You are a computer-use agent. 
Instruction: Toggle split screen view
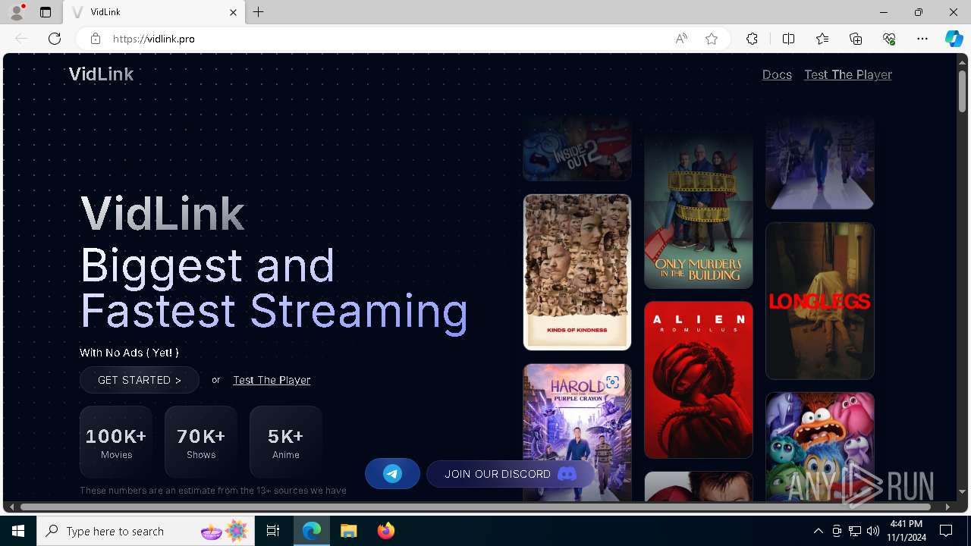[788, 39]
